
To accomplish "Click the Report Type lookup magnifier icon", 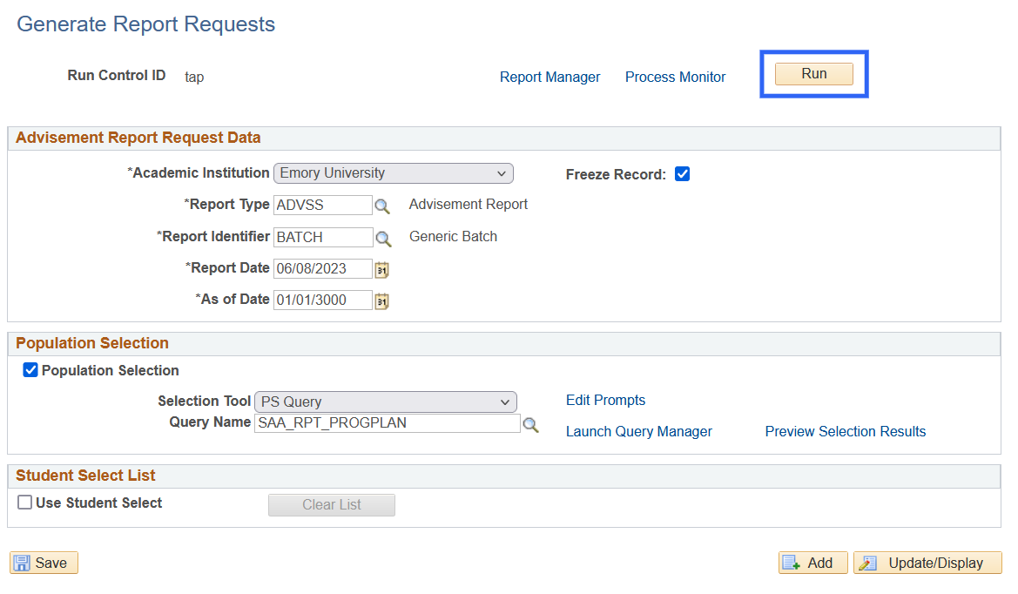I will [381, 206].
